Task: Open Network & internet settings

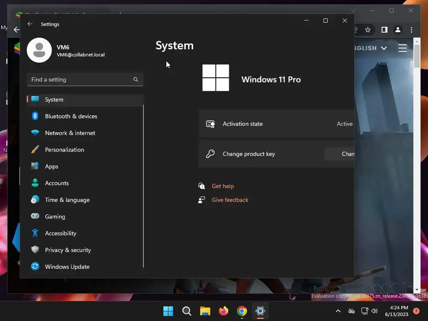Action: (x=85, y=133)
